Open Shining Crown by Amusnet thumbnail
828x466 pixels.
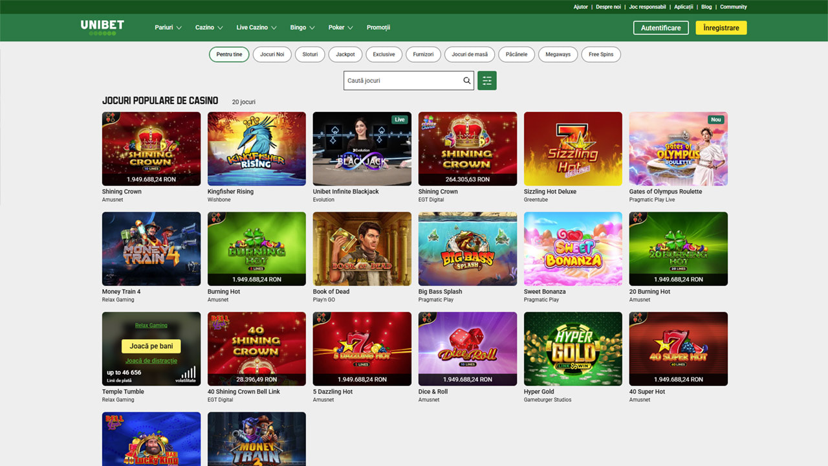point(151,149)
